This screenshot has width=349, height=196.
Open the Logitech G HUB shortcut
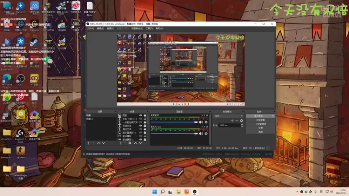coord(21,136)
